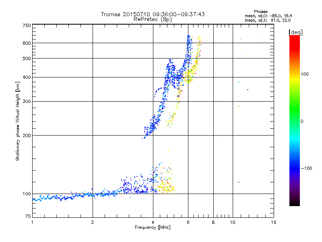Image resolution: width=322 pixels, height=242 pixels.
Task: Click the x-axis tick label "8"
Action: click(x=213, y=222)
